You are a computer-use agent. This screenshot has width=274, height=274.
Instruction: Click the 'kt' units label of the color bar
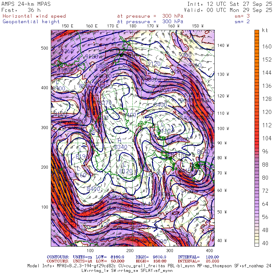[x=265, y=30]
